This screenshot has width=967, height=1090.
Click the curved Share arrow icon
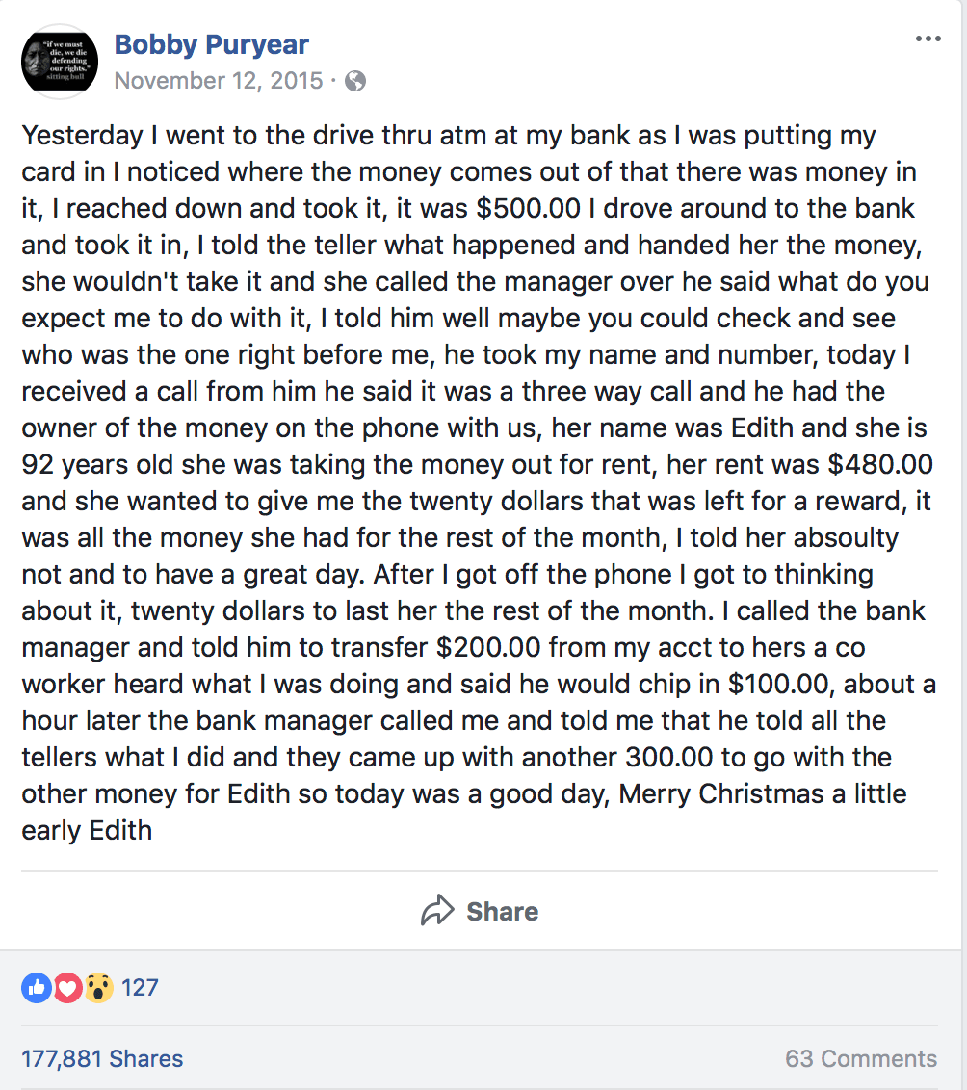coord(437,911)
